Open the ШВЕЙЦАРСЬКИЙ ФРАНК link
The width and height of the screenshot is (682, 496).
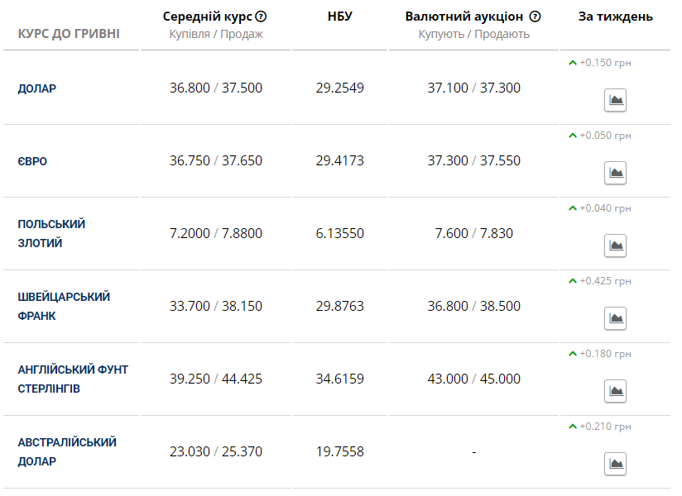coord(63,306)
